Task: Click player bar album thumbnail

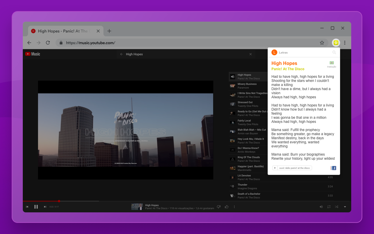Action: [137, 207]
